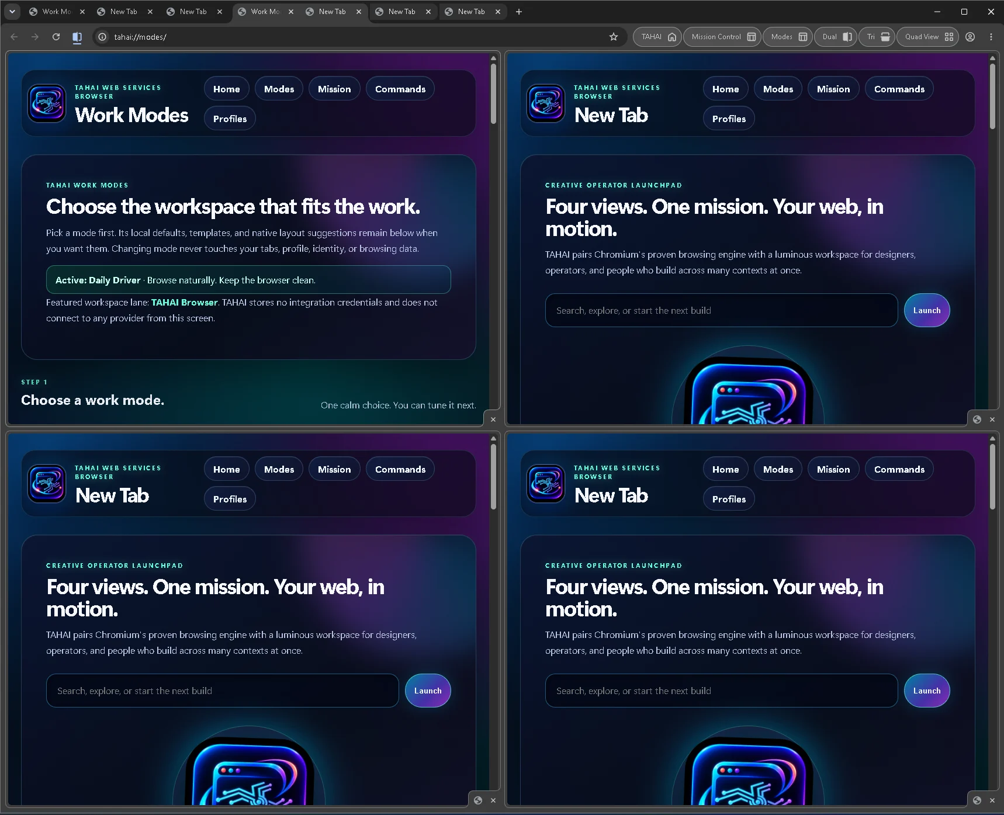Focus the search field in bottom-right pane

(722, 691)
